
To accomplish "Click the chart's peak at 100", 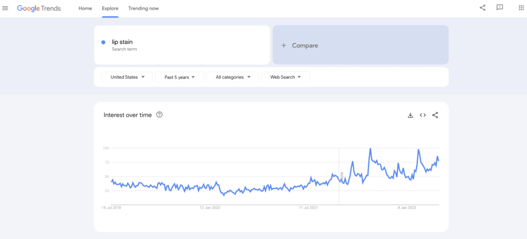I will 370,149.
